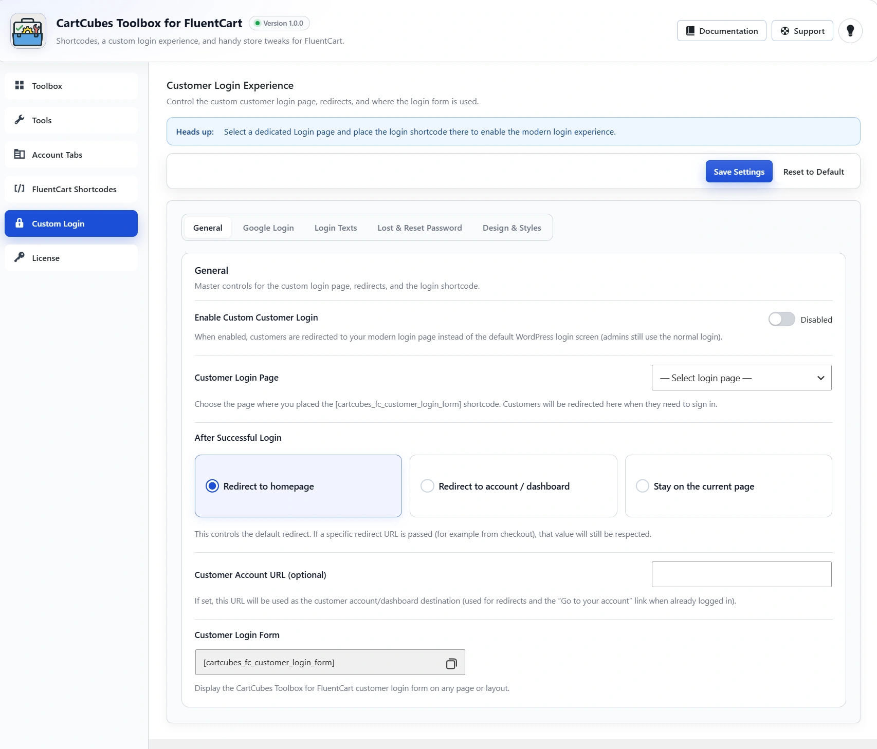Click the Account Tabs layout icon

20,154
